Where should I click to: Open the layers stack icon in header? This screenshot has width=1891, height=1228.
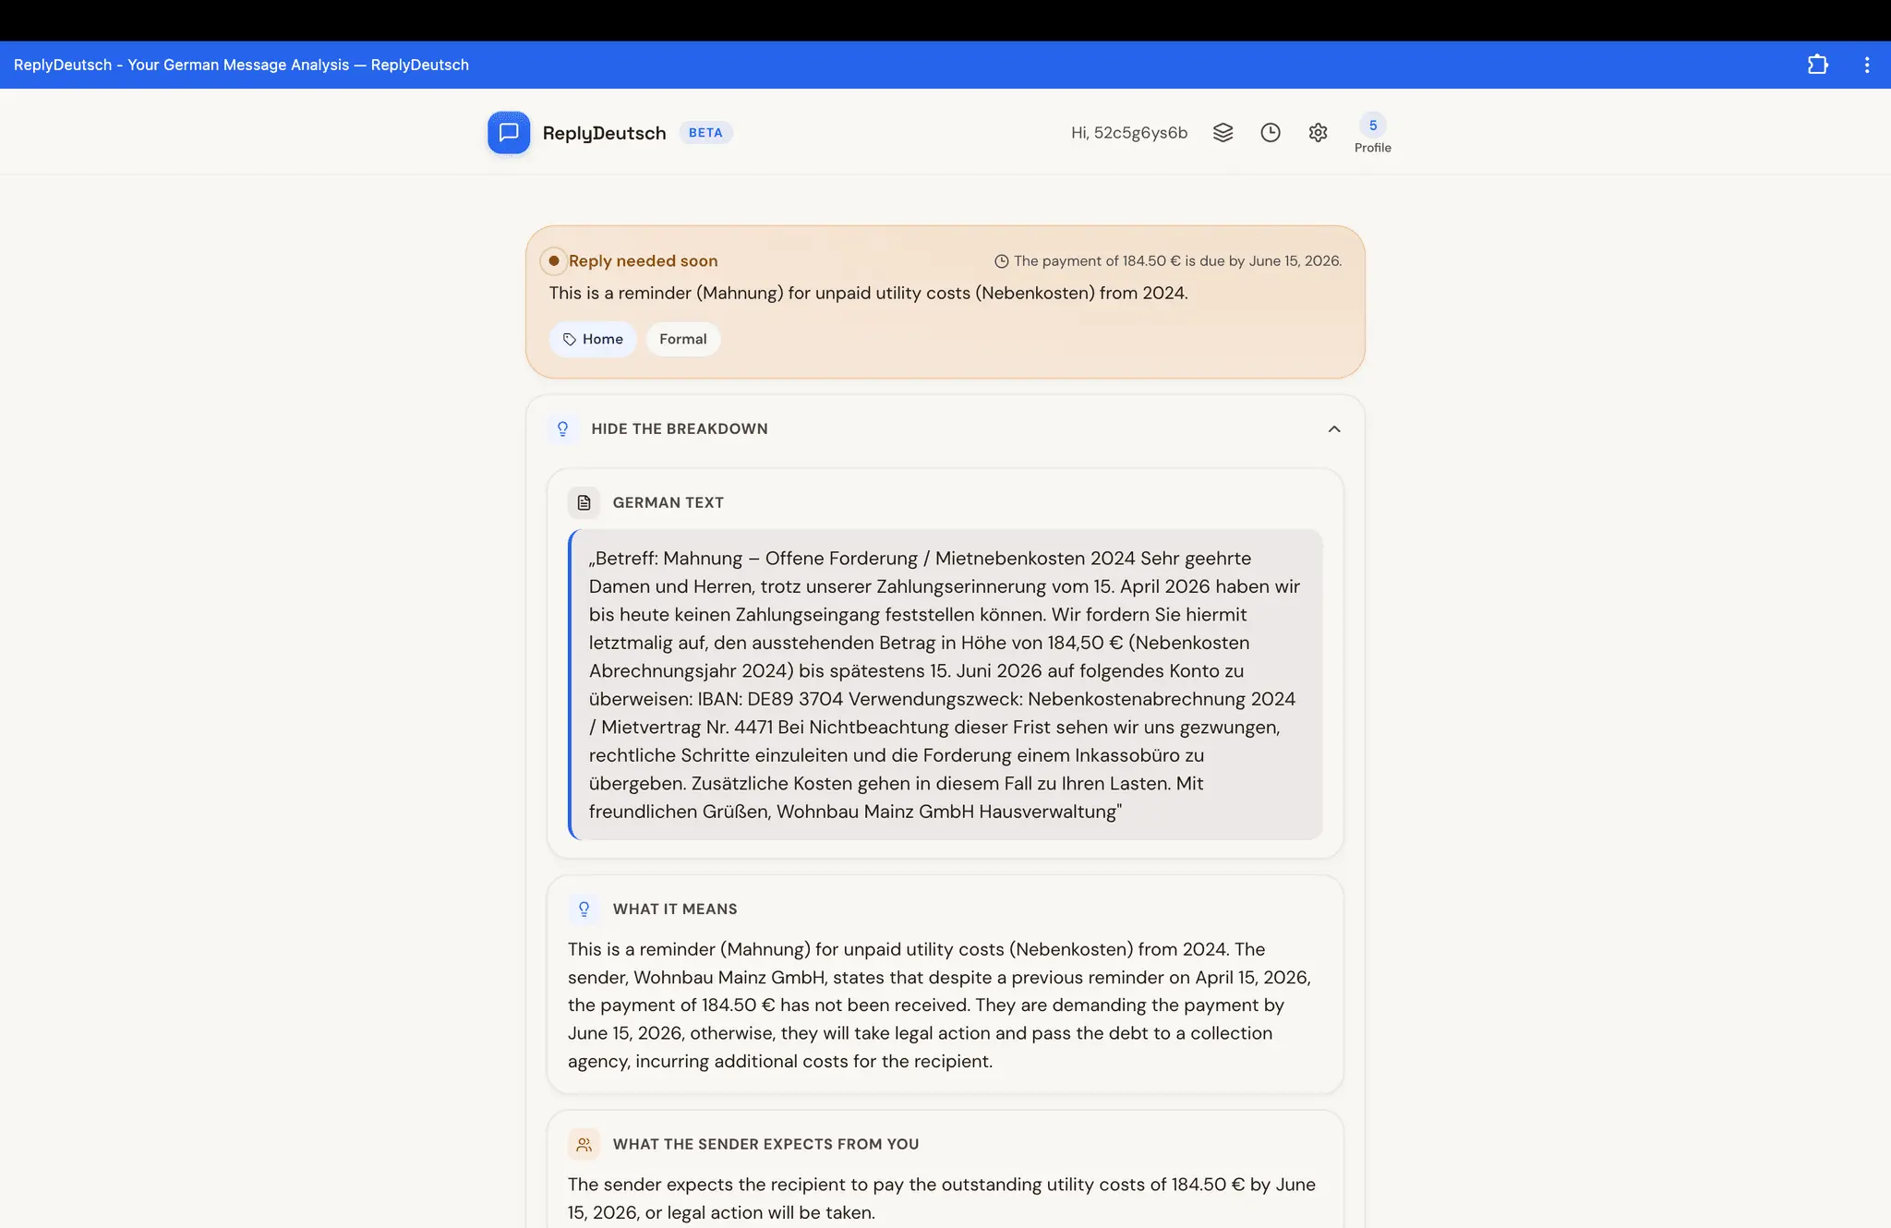(1223, 132)
